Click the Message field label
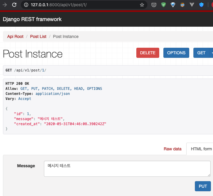The width and height of the screenshot is (213, 196). coord(26,166)
